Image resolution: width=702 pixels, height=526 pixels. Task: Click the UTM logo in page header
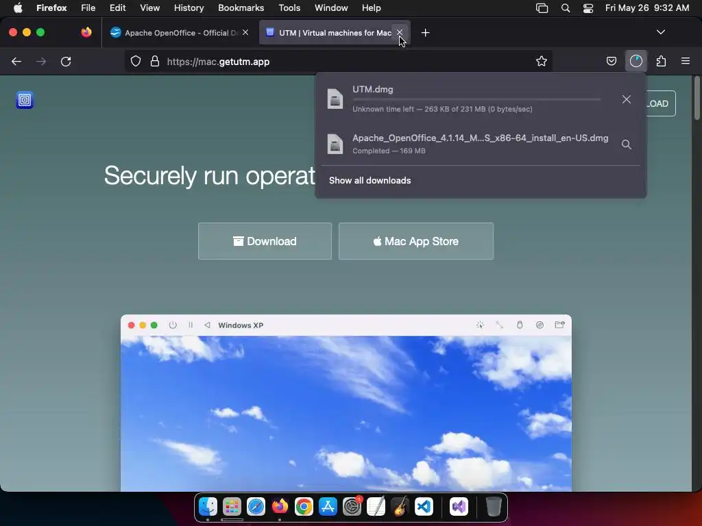point(25,100)
